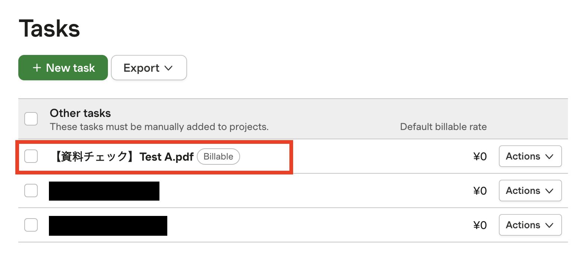Tick the checkbox in the third task row

(31, 225)
